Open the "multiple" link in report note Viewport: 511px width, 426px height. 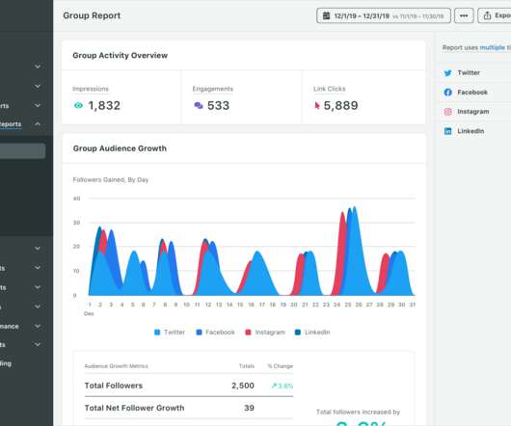pyautogui.click(x=492, y=47)
